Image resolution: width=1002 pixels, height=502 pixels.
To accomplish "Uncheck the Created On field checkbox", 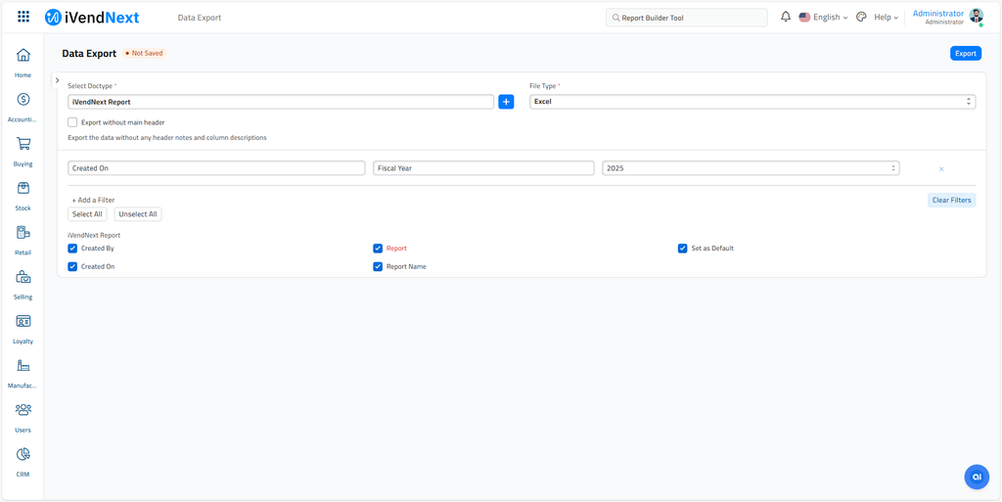I will 72,267.
